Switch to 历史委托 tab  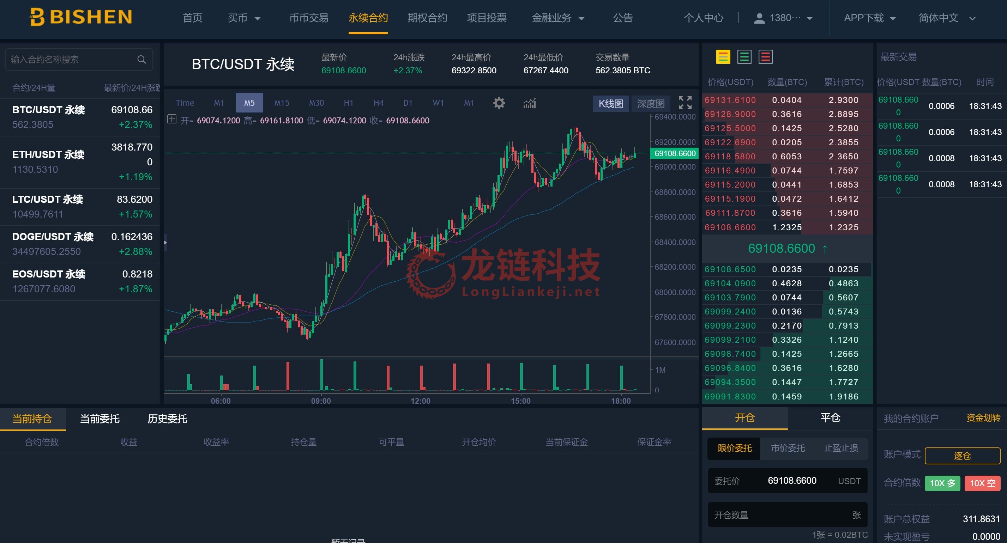(x=167, y=419)
